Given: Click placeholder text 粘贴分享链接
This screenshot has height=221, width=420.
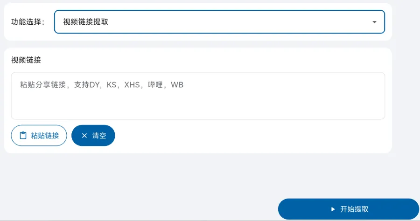Looking at the screenshot, I should [43, 85].
